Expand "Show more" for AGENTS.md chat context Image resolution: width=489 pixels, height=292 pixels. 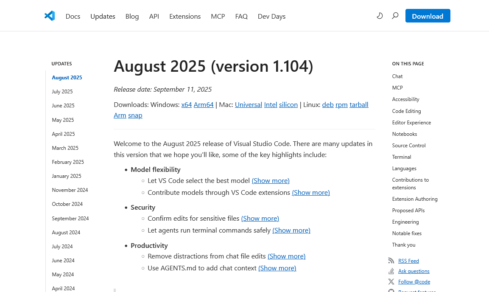pos(277,268)
